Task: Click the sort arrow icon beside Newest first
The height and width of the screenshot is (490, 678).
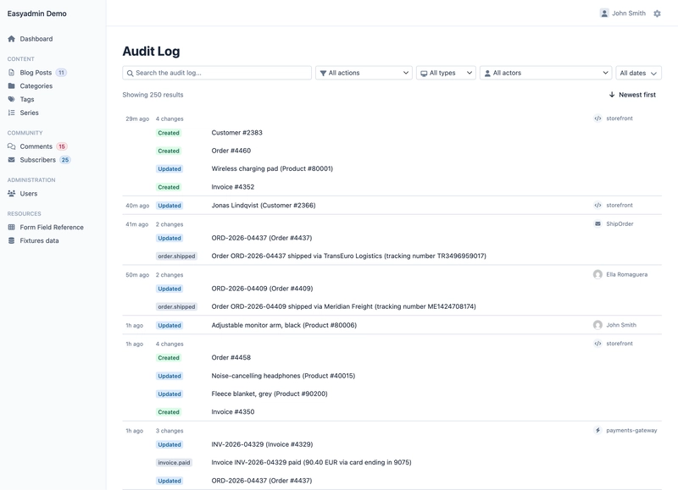Action: click(x=612, y=95)
